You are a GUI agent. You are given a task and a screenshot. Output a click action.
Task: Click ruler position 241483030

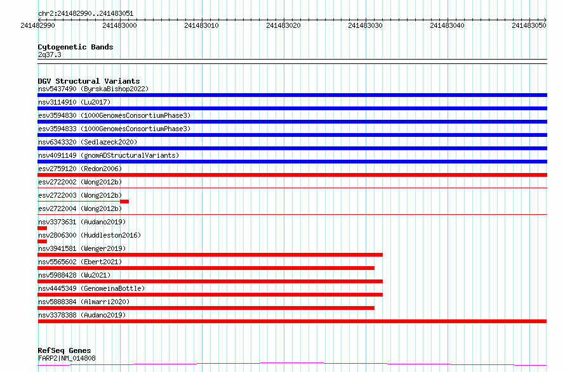point(366,25)
